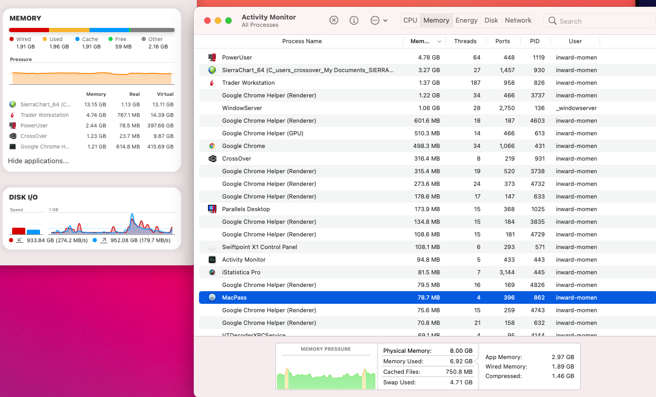Screen dimensions: 656x397
Task: Select the WindowServer process row
Action: click(x=427, y=108)
